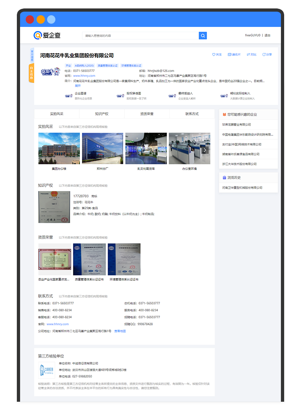Viewport: 301px width, 415px height.
Task: Click the 花花牛 company logo image
Action: (50, 72)
